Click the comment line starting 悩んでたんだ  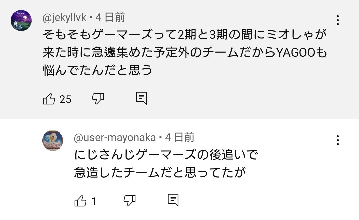(98, 70)
